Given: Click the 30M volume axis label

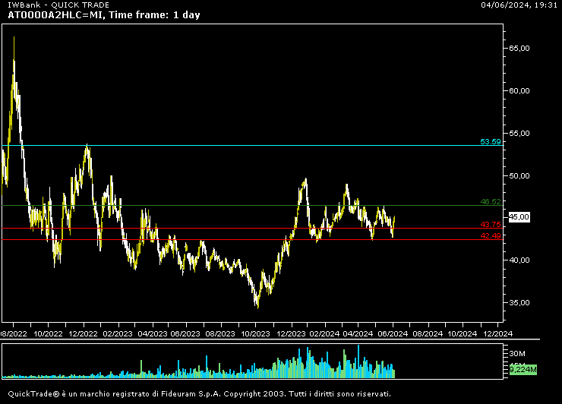Looking at the screenshot, I should 517,354.
